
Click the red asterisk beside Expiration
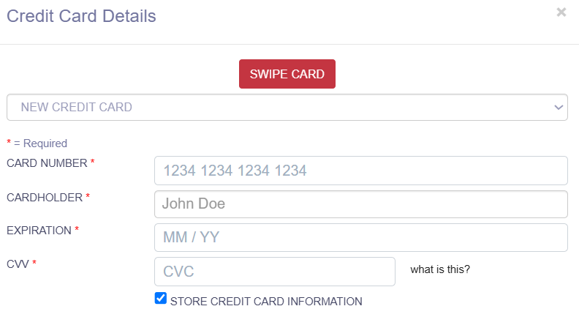tap(77, 230)
